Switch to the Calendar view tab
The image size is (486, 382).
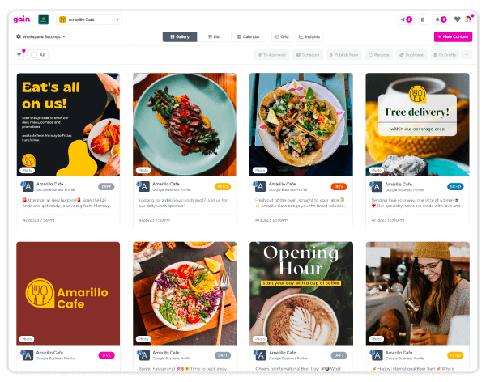click(249, 36)
